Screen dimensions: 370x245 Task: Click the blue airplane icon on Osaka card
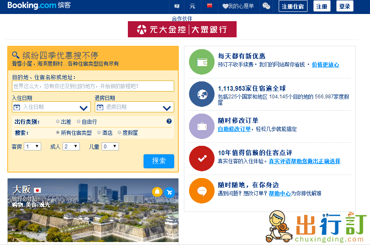point(169,192)
